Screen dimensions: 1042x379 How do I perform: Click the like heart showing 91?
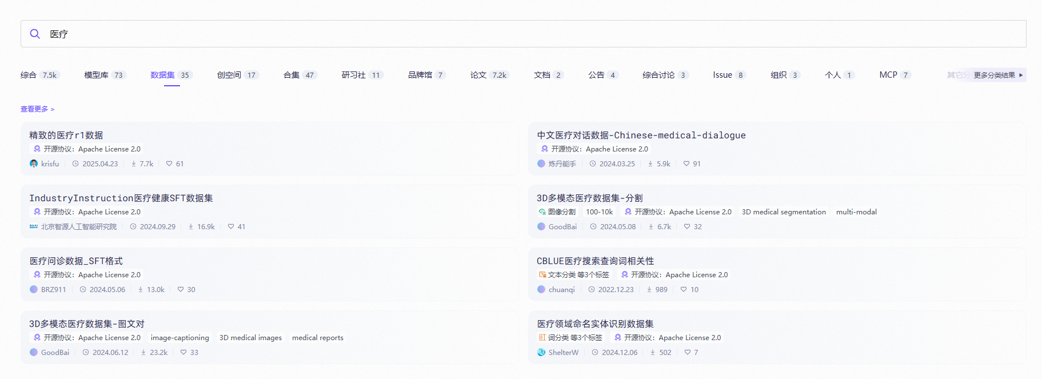click(686, 163)
